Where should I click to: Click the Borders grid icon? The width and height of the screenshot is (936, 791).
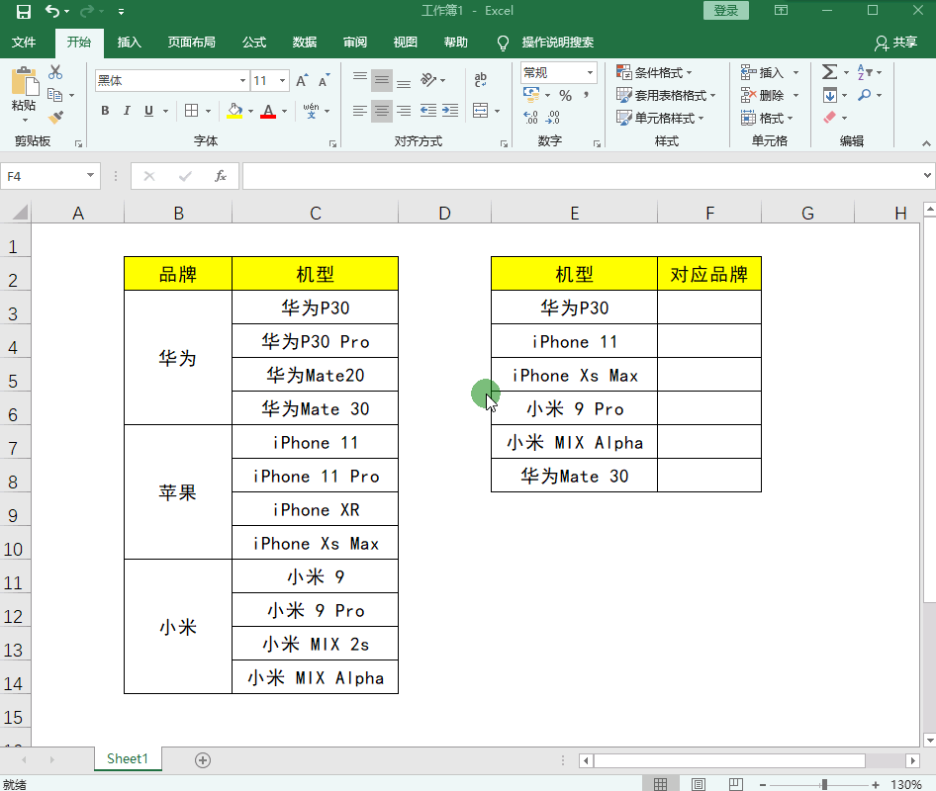point(192,111)
